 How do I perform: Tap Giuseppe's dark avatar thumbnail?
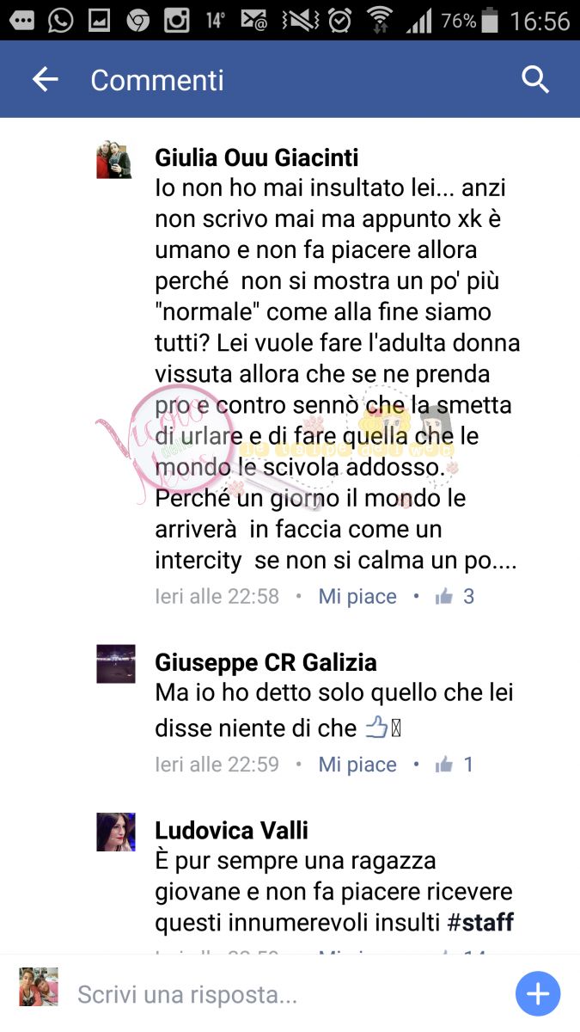tap(115, 663)
